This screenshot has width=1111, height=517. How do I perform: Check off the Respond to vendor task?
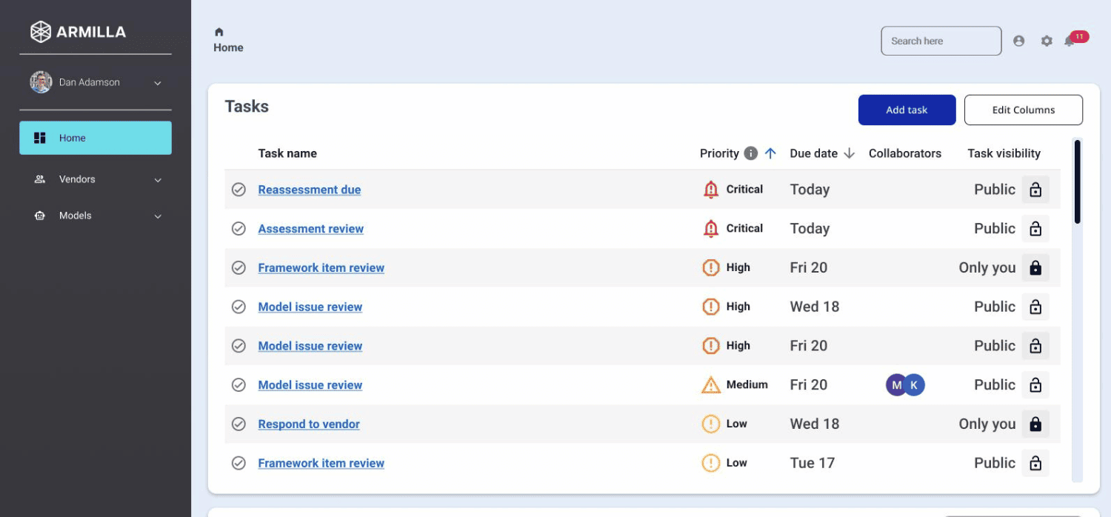[x=238, y=424]
